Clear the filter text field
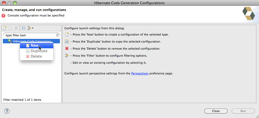 click(x=57, y=35)
